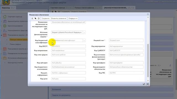Click the Исполнение обязательств navigator icon
Screen dimensions: 177x99
point(5,58)
